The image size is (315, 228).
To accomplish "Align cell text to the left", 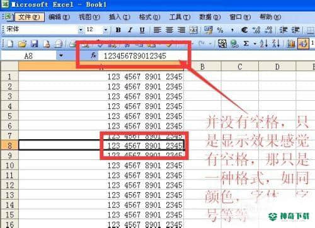I will click(157, 30).
